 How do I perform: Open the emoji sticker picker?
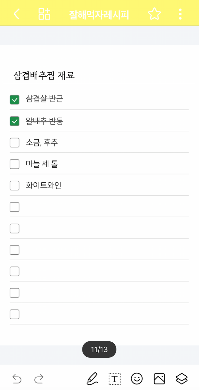point(137,379)
